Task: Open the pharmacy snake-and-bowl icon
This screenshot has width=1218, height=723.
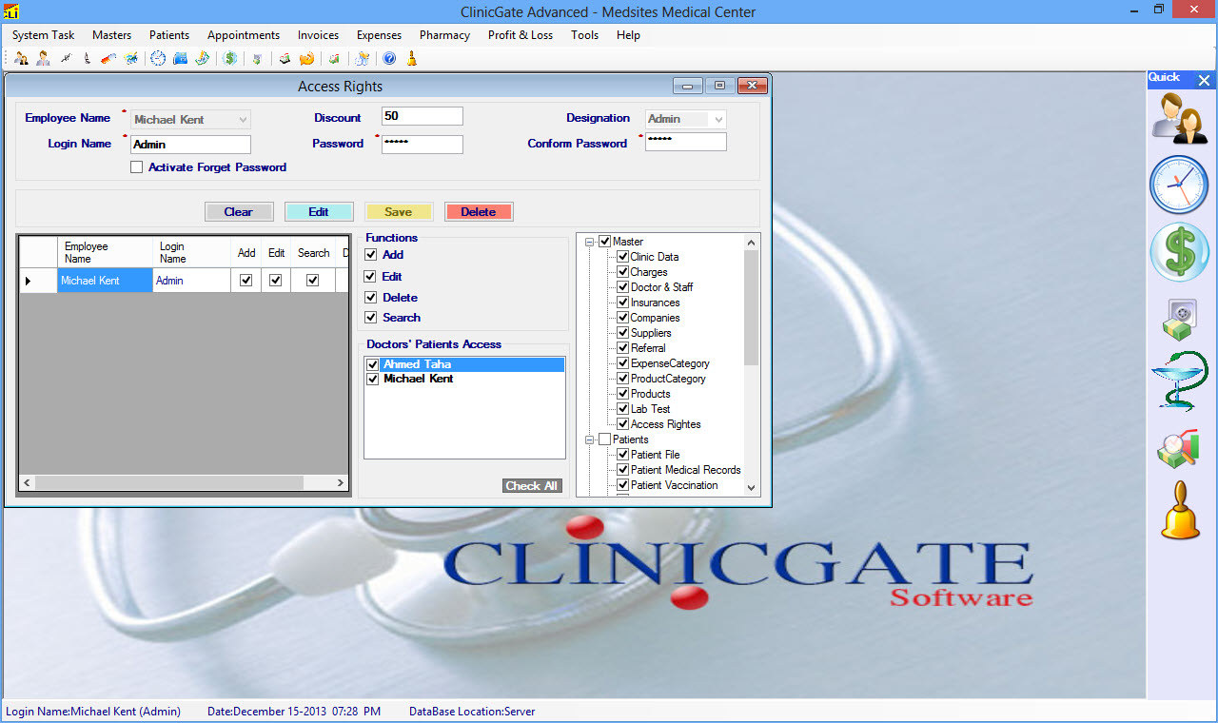Action: tap(1179, 381)
